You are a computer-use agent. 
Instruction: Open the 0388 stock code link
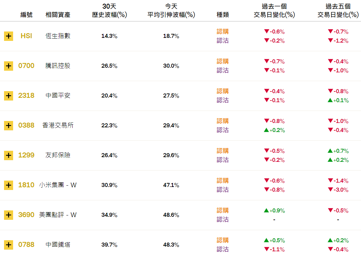(x=26, y=125)
